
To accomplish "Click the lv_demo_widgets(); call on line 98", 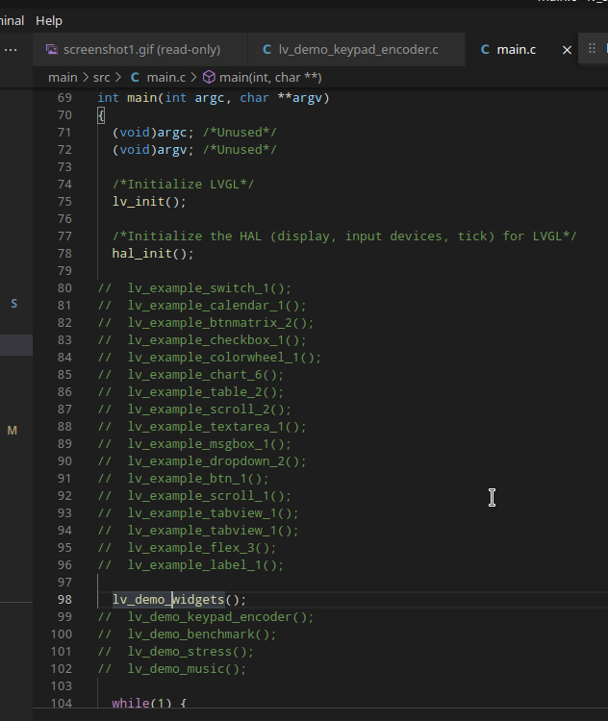I will (180, 600).
